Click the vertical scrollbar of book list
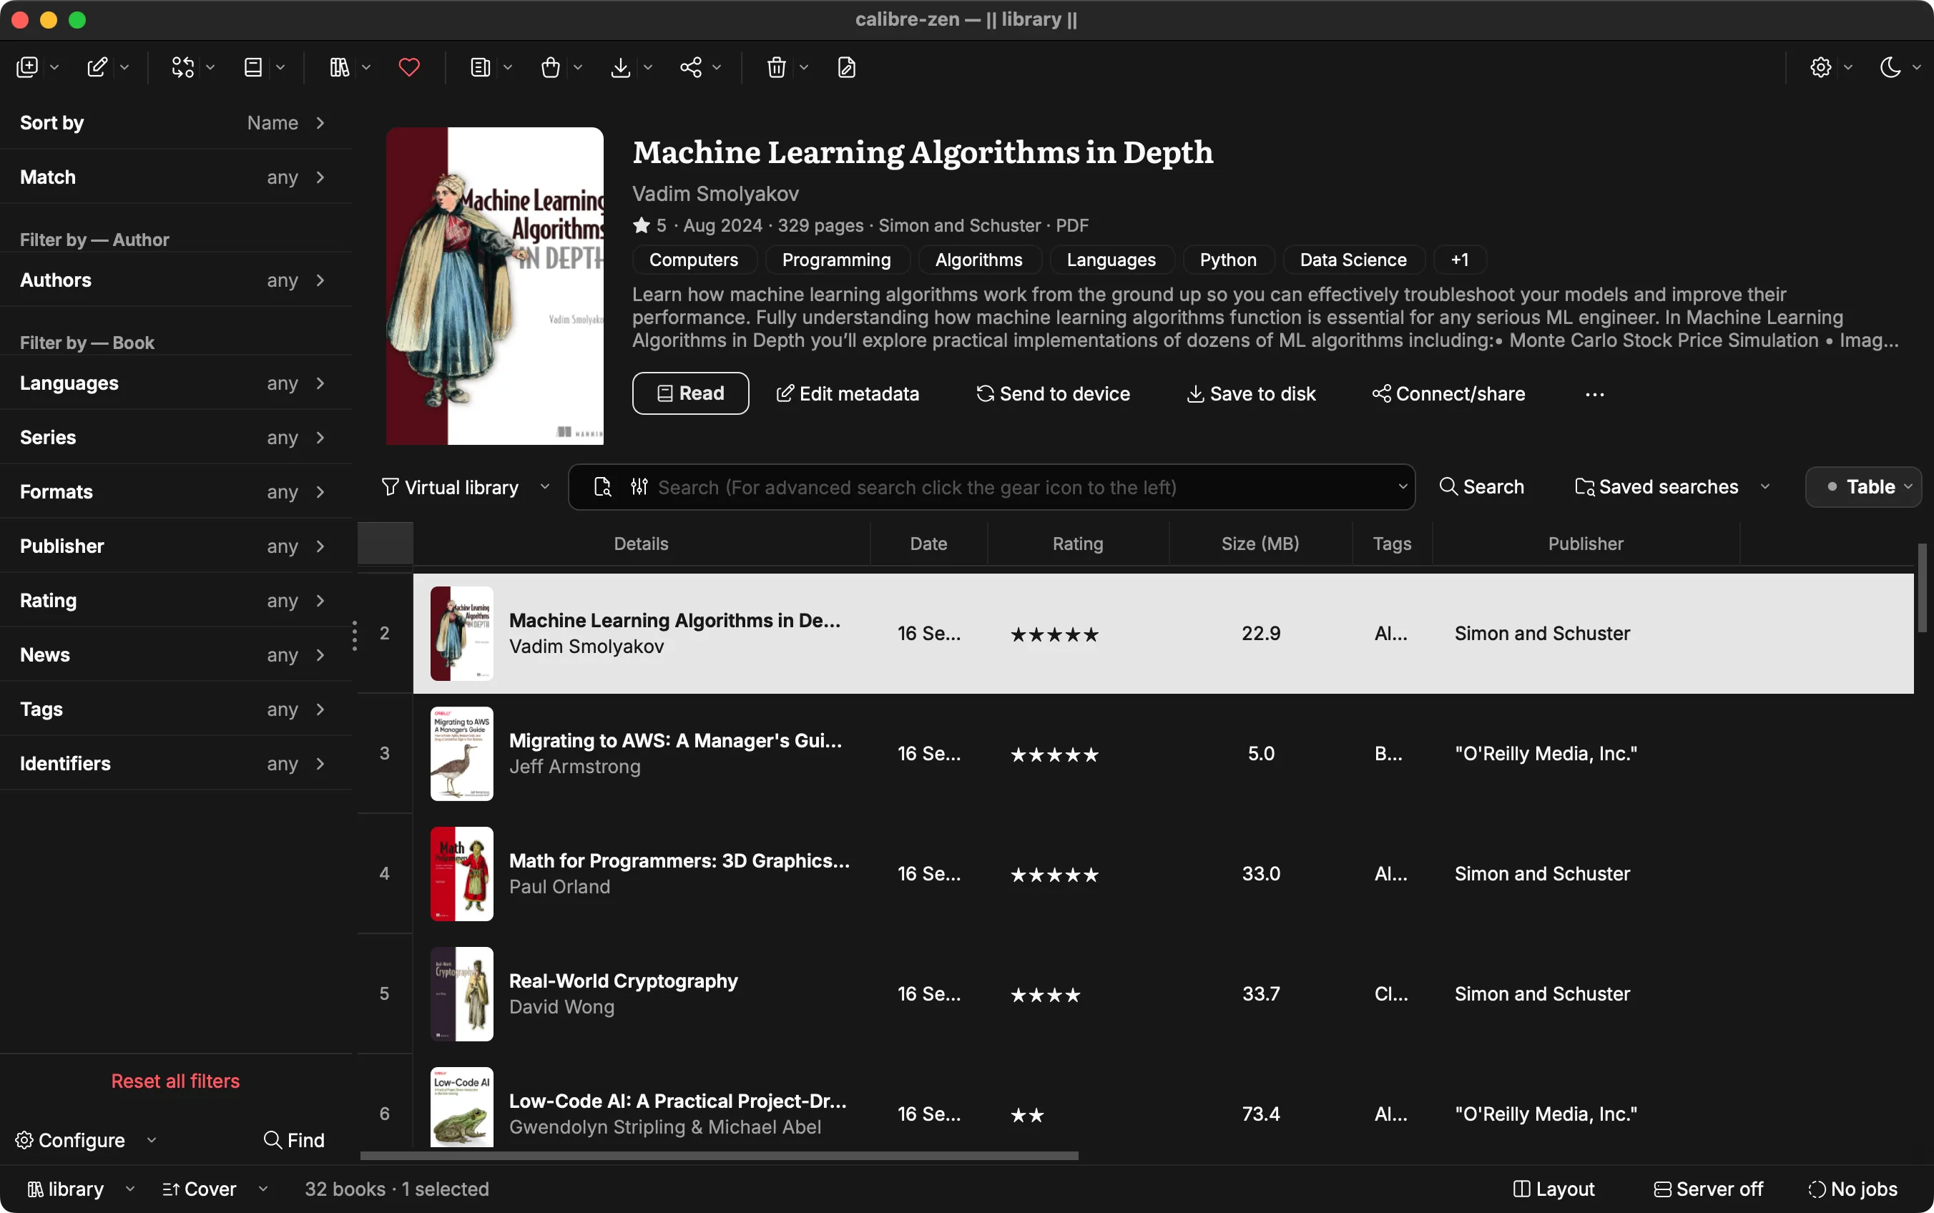Image resolution: width=1934 pixels, height=1213 pixels. (x=1922, y=588)
